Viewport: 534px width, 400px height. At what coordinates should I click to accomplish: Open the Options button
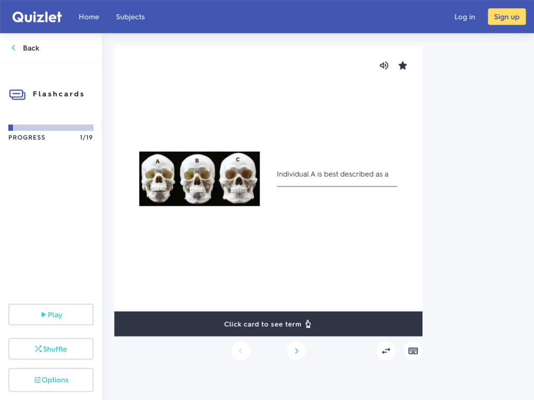click(x=51, y=380)
